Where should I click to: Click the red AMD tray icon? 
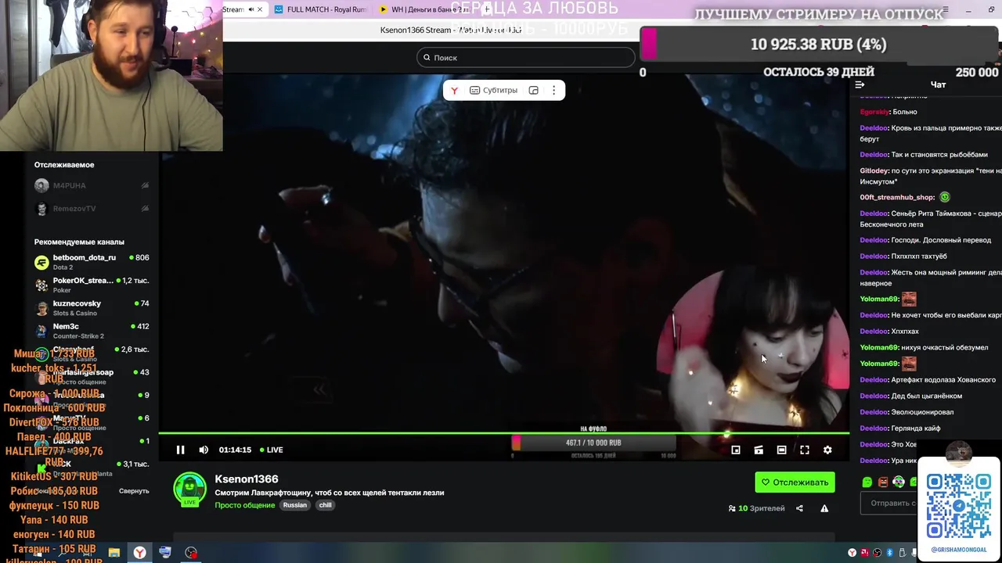864,553
